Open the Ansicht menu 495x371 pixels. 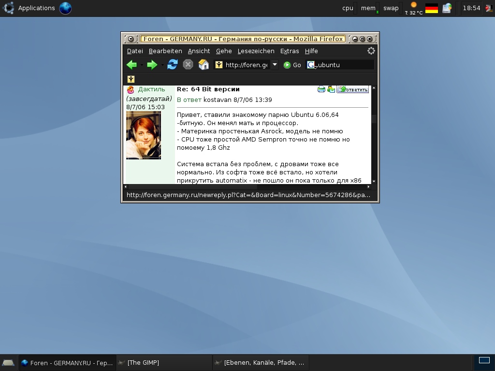click(199, 51)
